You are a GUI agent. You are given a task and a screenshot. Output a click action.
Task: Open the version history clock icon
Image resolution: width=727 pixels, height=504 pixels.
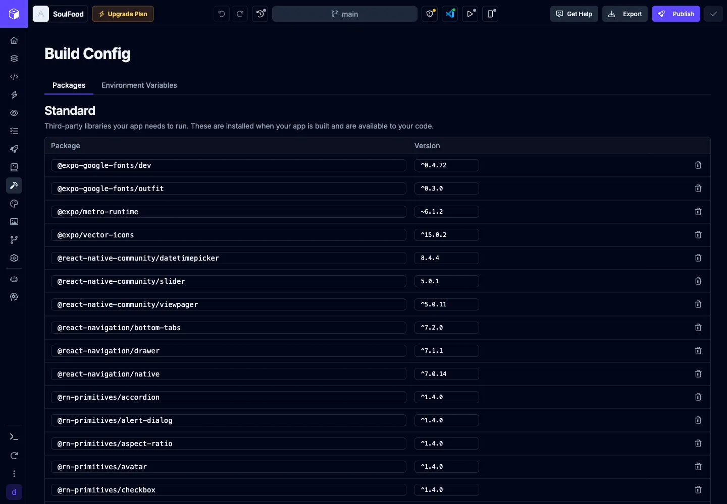tap(260, 14)
